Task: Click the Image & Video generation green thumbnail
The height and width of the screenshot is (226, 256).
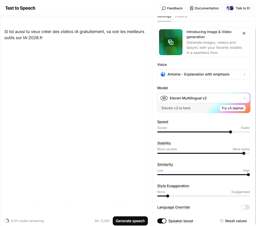Action: click(x=170, y=42)
